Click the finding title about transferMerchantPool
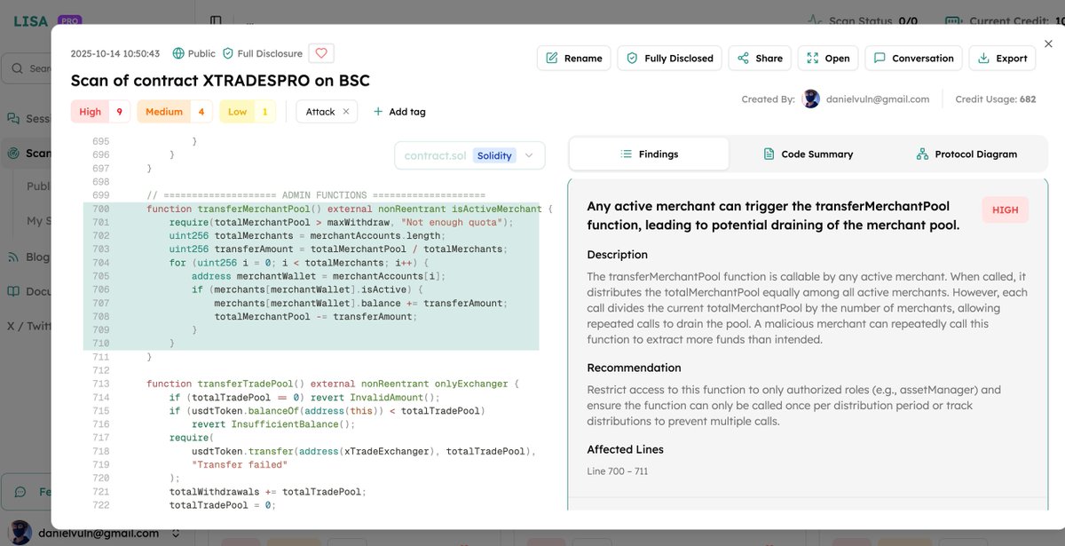 tap(773, 216)
